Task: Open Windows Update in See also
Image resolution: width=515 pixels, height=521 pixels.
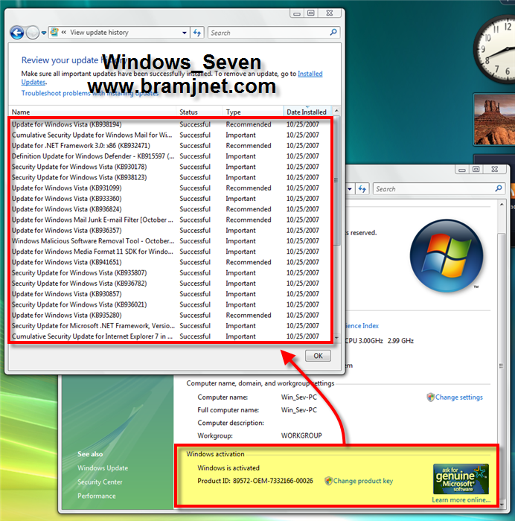Action: pos(103,468)
